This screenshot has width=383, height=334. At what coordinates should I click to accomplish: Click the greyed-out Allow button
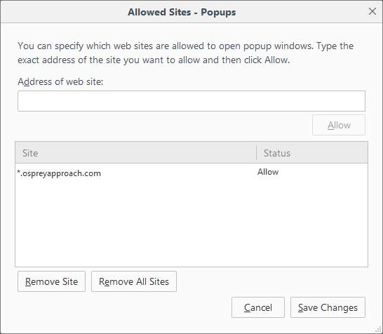pos(339,125)
